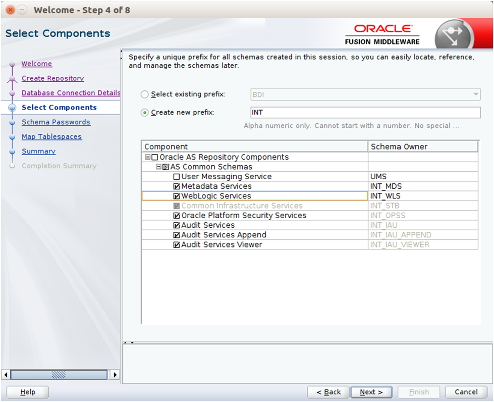Click the Next button
This screenshot has width=494, height=402.
click(x=371, y=392)
